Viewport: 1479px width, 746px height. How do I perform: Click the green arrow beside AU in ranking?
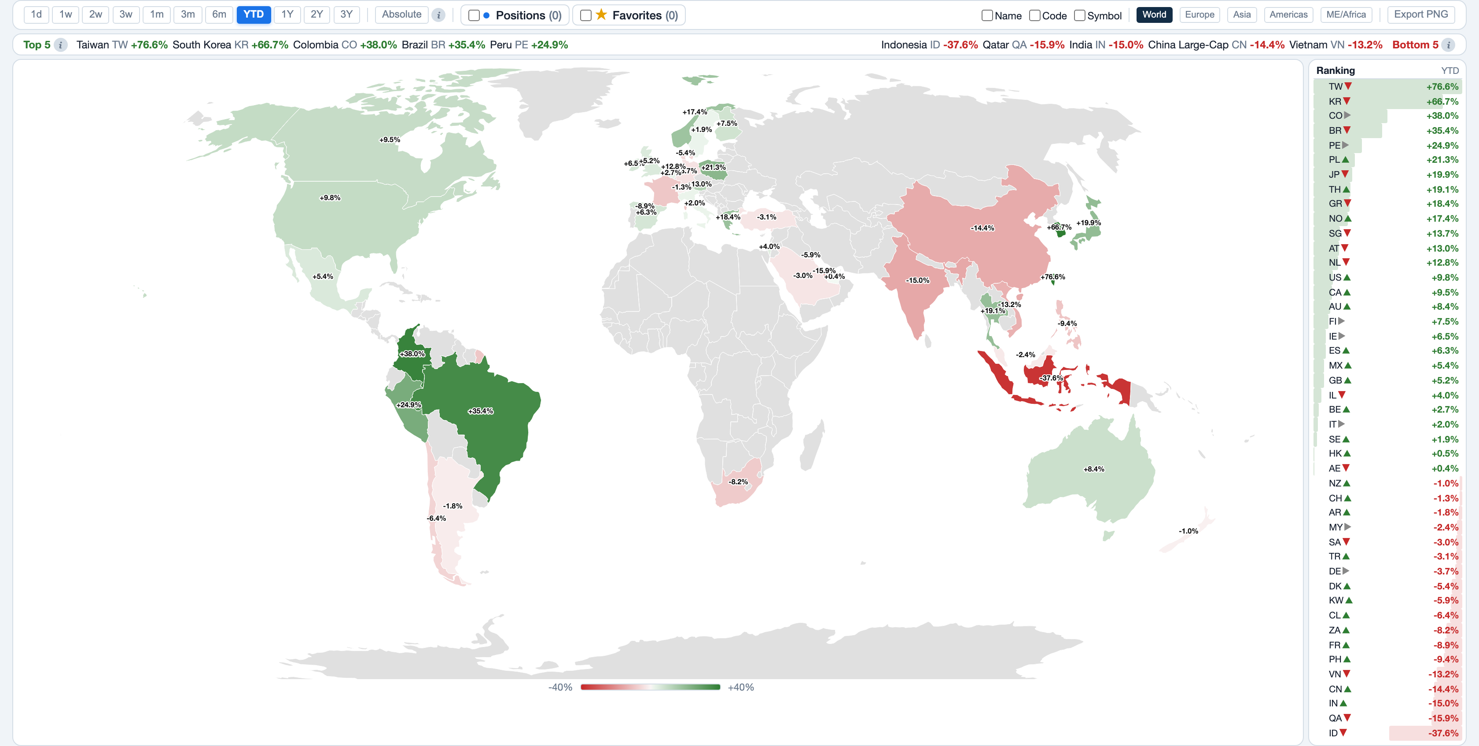click(x=1347, y=307)
